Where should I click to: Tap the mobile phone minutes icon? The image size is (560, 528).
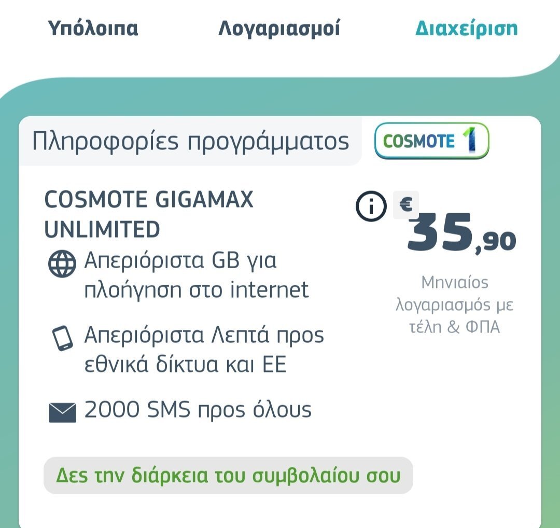[63, 338]
